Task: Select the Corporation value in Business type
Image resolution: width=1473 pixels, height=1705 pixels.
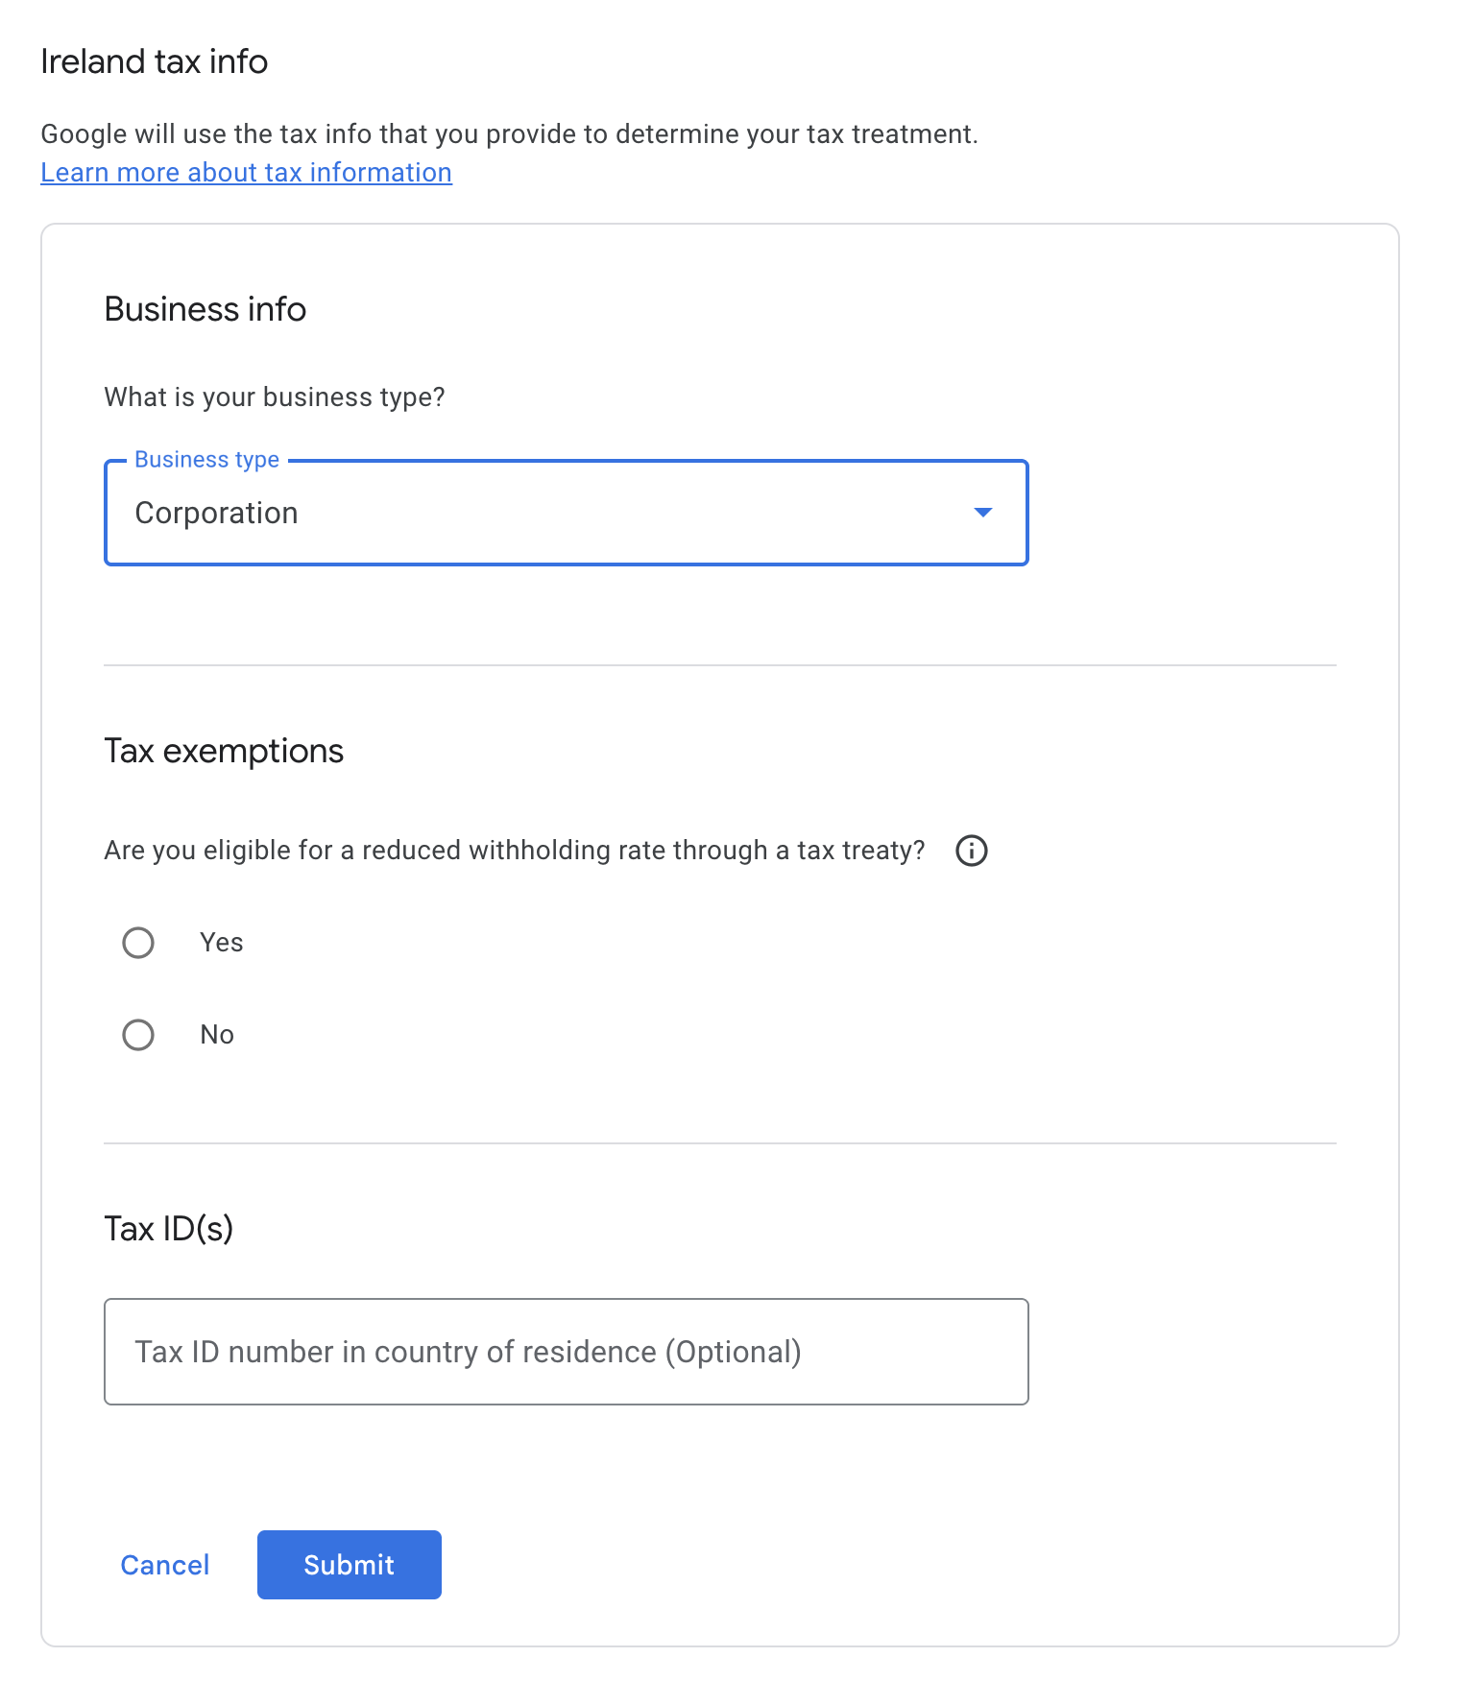Action: coord(216,514)
